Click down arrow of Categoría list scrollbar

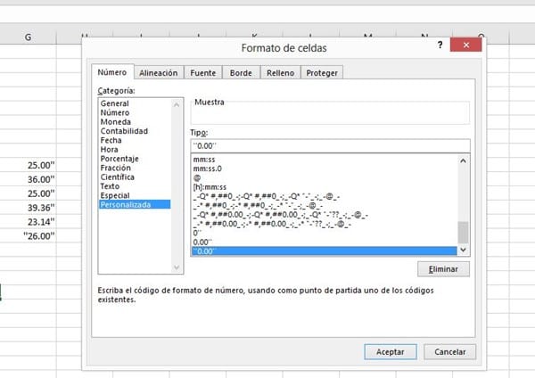coord(176,266)
